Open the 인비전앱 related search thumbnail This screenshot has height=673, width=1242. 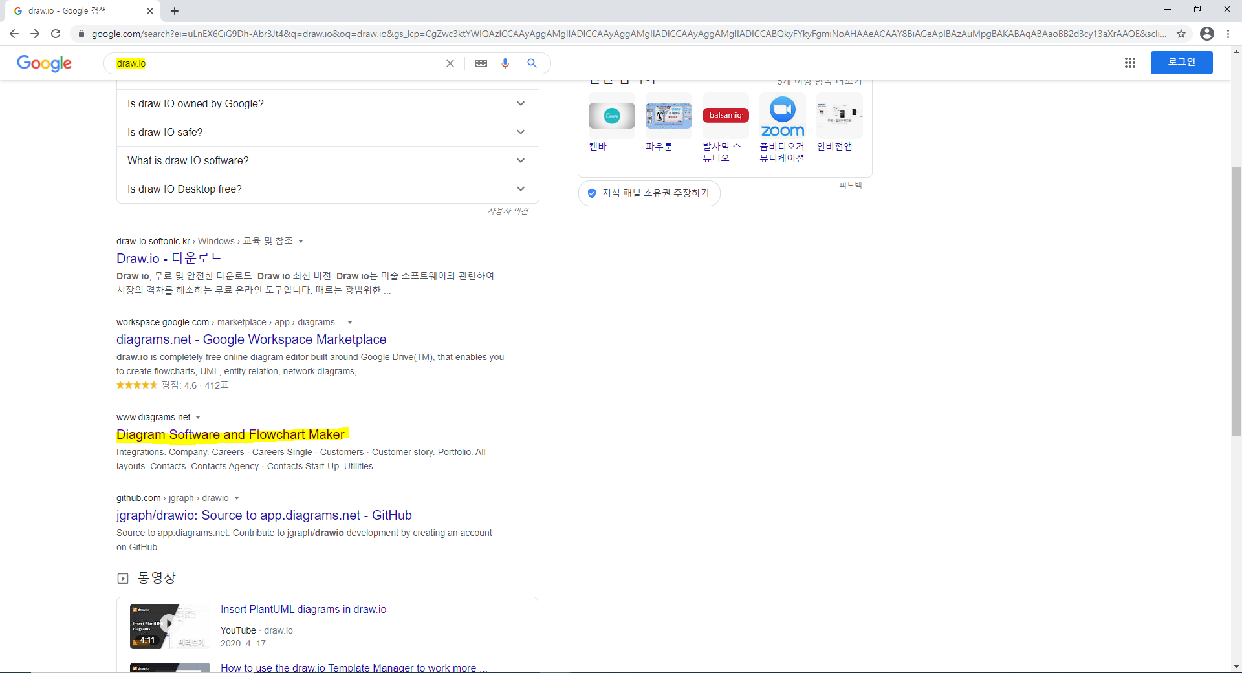pos(840,115)
